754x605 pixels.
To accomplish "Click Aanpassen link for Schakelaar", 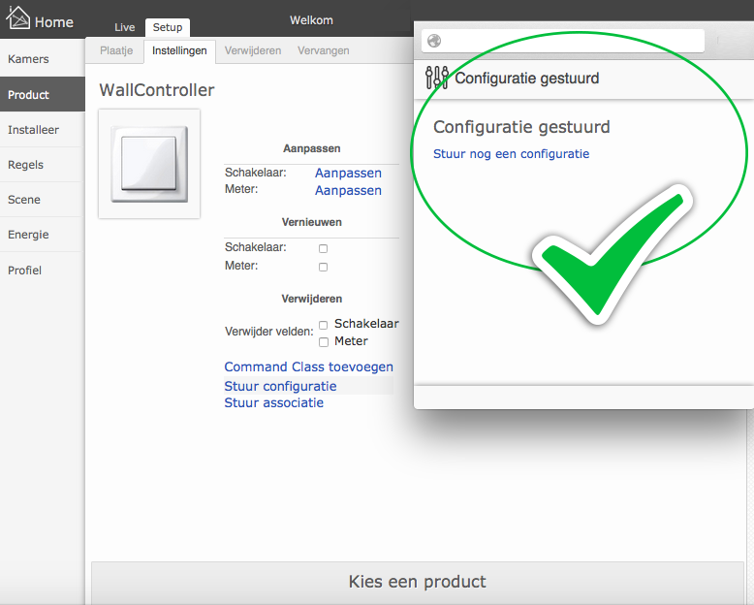I will click(x=348, y=174).
